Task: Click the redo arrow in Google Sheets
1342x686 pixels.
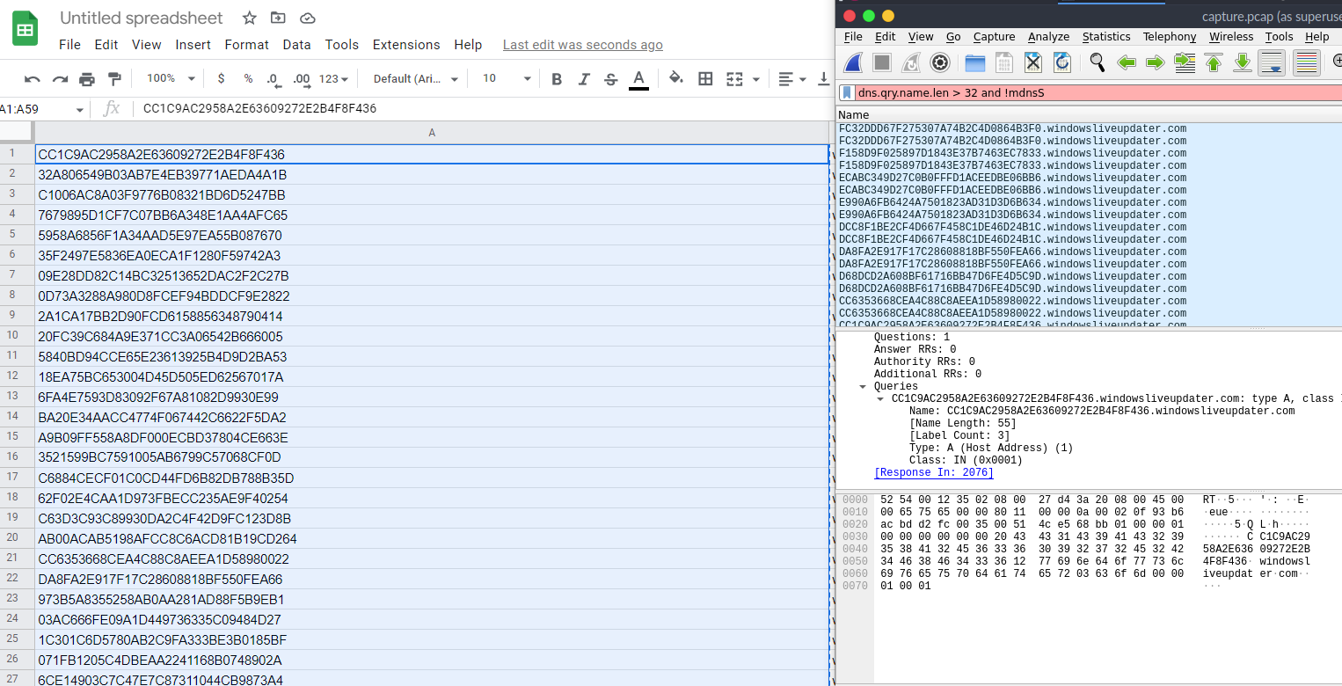Action: tap(60, 79)
